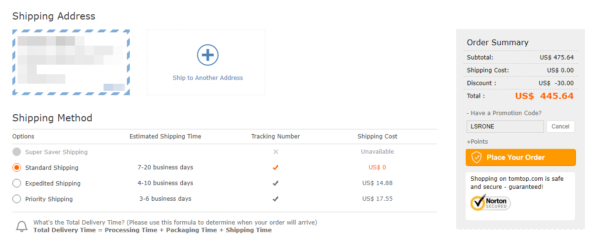Click the bell icon near delivery time
Screen dimensions: 595x245
(x=22, y=226)
